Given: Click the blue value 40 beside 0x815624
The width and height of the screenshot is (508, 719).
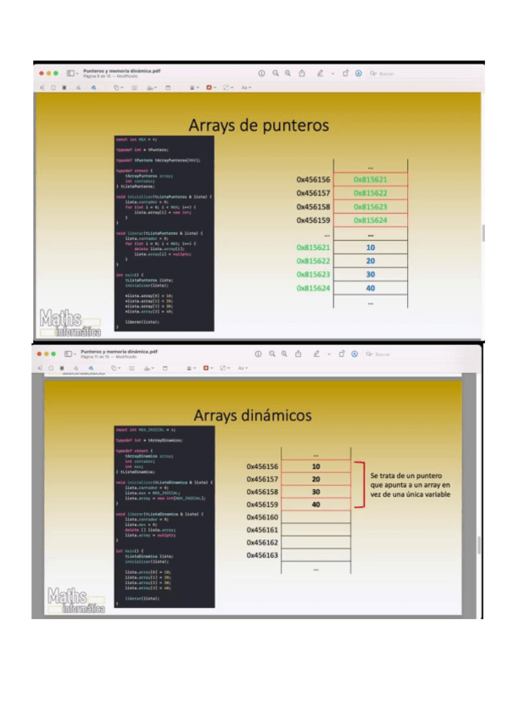Looking at the screenshot, I should click(x=371, y=288).
